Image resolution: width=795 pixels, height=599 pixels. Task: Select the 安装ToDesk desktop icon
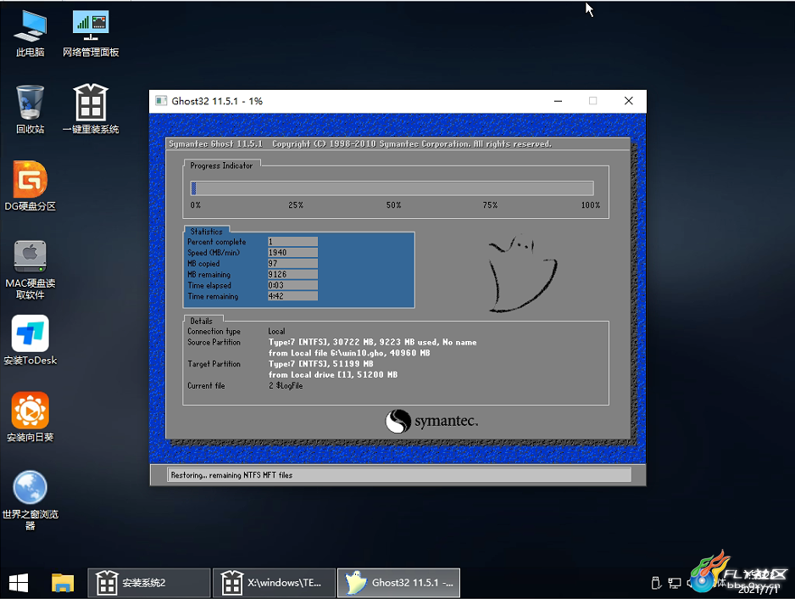tap(30, 340)
